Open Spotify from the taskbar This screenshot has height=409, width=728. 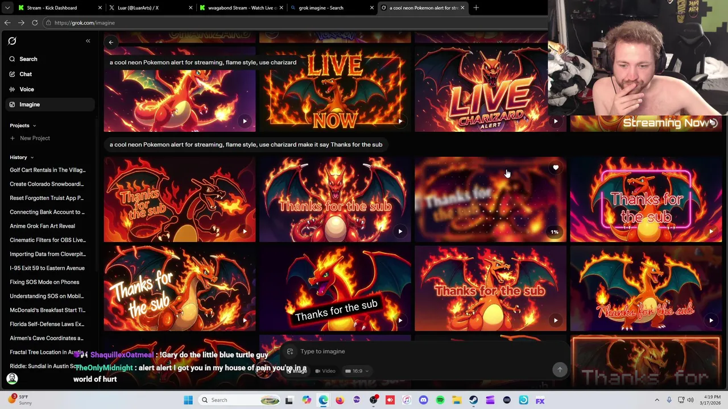coord(440,400)
